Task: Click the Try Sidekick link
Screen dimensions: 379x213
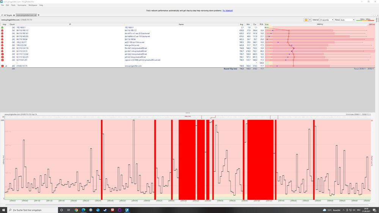Action: (227, 11)
